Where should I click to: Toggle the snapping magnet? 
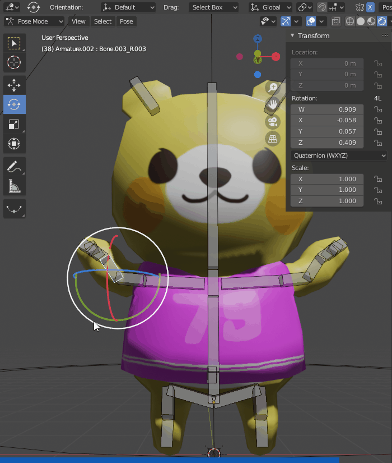(322, 7)
